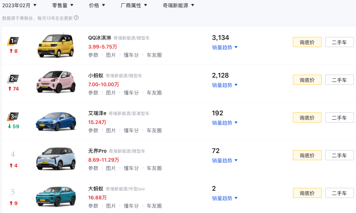
Task: Expand 销量趋势 for 无界Pro
Action: (224, 161)
